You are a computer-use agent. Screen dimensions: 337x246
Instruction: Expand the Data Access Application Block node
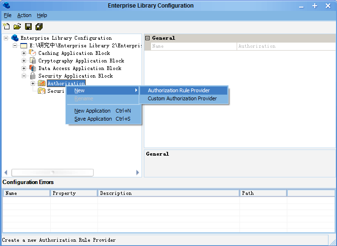point(24,68)
